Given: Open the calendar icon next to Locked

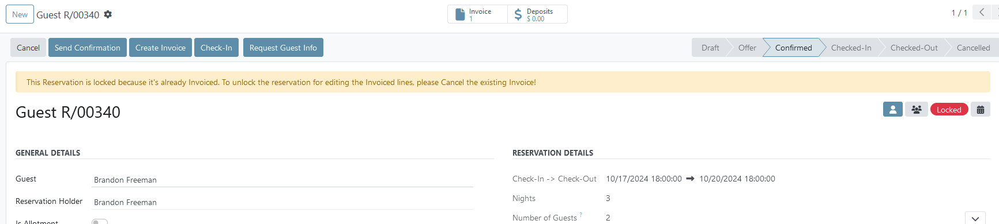Looking at the screenshot, I should click(x=981, y=109).
